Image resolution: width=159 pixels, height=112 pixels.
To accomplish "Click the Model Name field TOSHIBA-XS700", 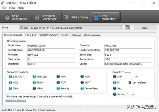I will [51, 45].
